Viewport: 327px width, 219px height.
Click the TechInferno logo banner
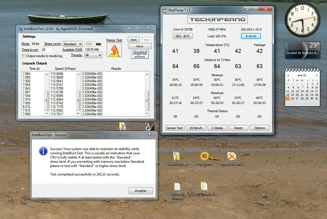(x=217, y=19)
